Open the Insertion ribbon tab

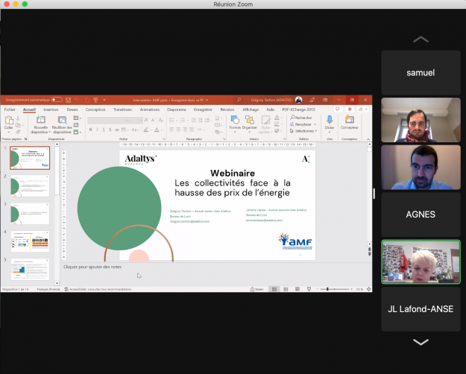coord(51,109)
